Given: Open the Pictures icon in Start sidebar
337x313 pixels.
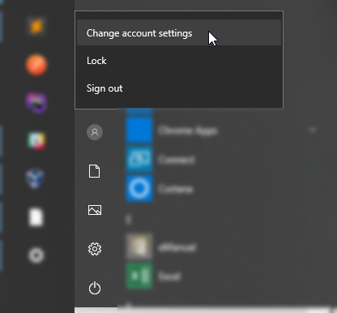Looking at the screenshot, I should click(95, 210).
